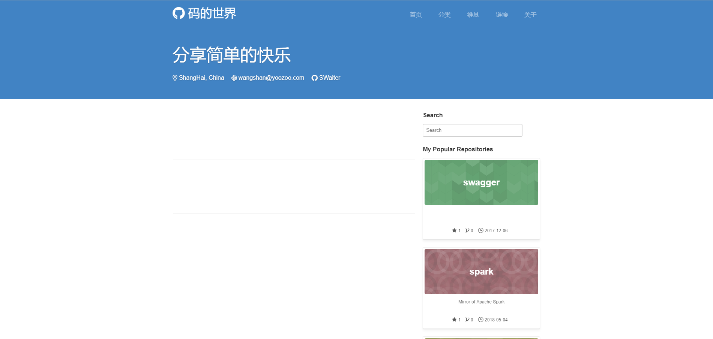Click the fork icon on the swagger repository card
Image resolution: width=713 pixels, height=339 pixels.
coord(467,231)
